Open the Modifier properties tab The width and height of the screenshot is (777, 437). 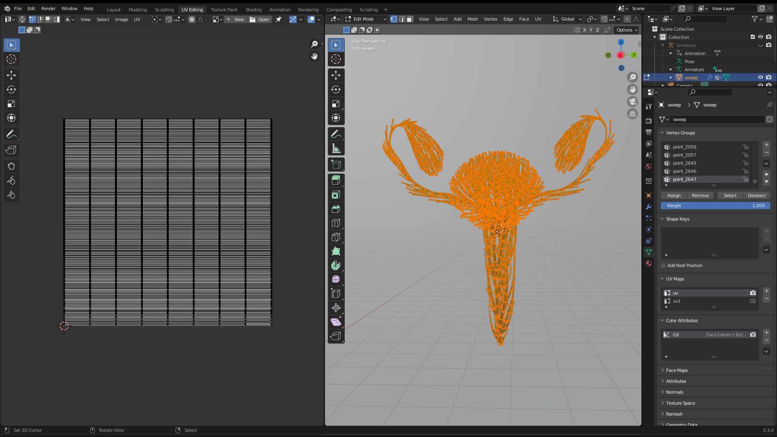[649, 207]
